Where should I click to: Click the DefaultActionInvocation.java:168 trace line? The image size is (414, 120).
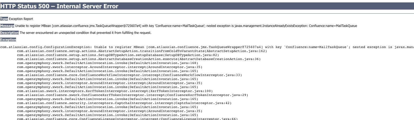click(107, 63)
